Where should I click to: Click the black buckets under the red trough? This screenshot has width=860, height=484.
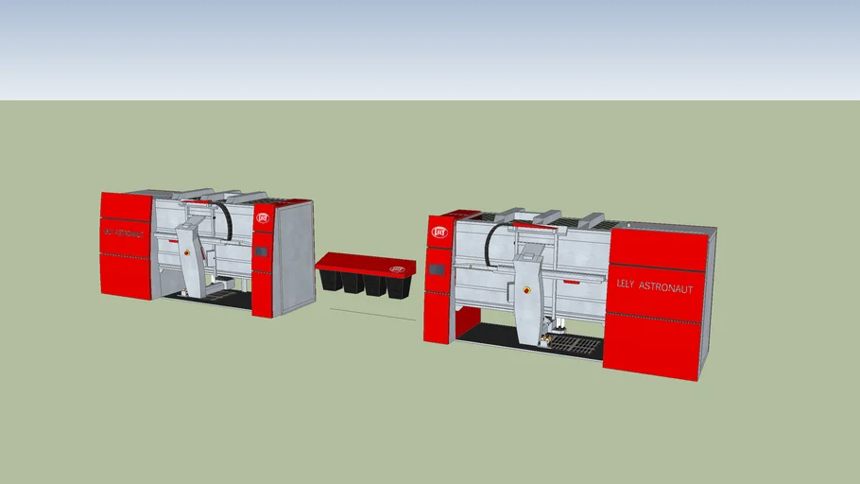pyautogui.click(x=364, y=284)
